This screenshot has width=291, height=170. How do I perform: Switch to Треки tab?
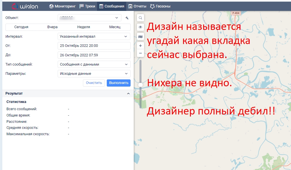pyautogui.click(x=87, y=6)
